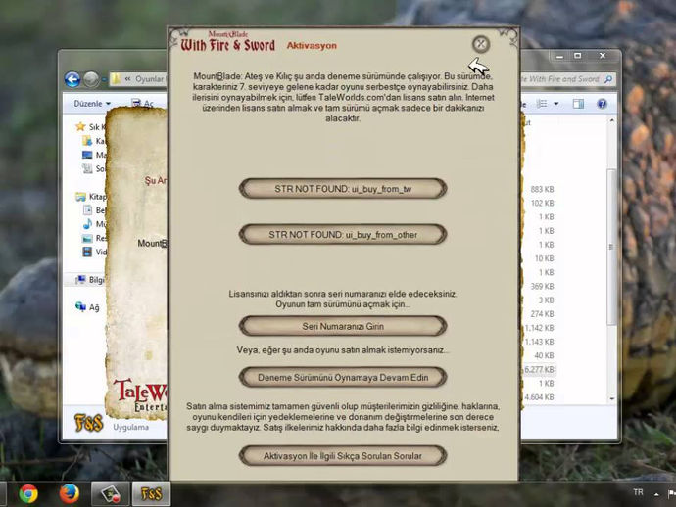Viewport: 676px width, 507px height.
Task: Select the file sized 369 KB
Action: pyautogui.click(x=543, y=286)
